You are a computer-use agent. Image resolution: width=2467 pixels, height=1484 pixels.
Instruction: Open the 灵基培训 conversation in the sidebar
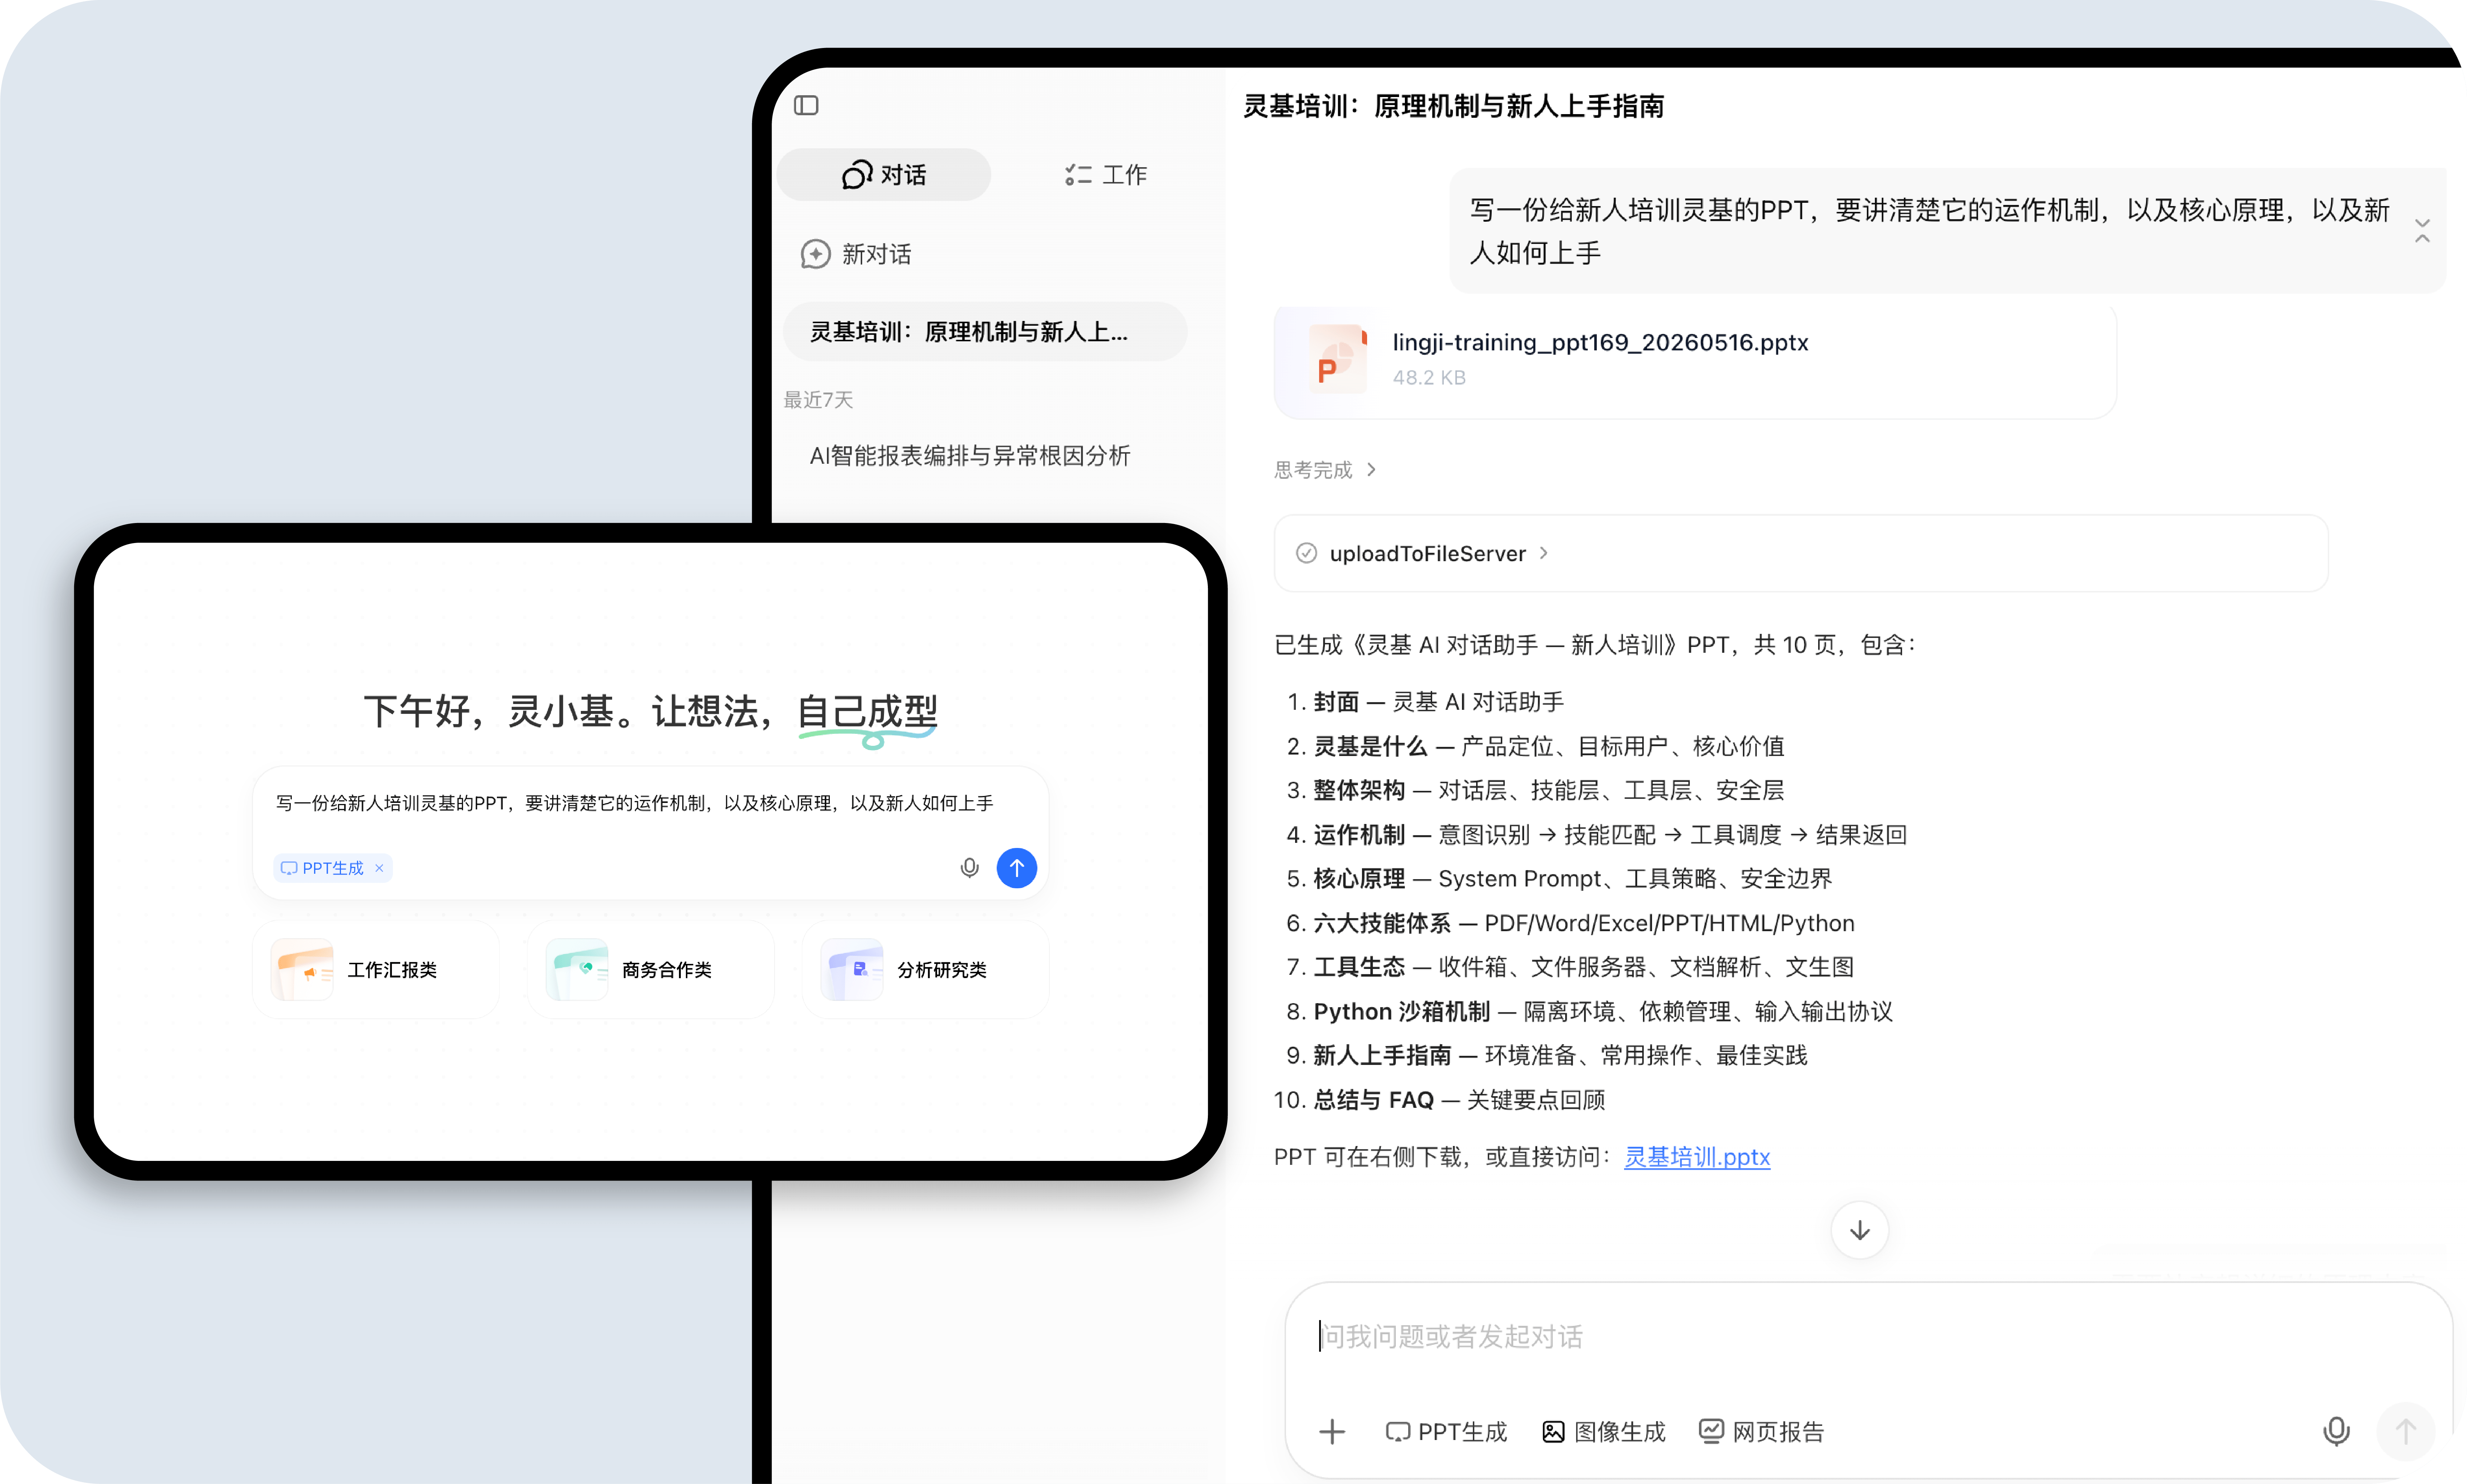[985, 332]
